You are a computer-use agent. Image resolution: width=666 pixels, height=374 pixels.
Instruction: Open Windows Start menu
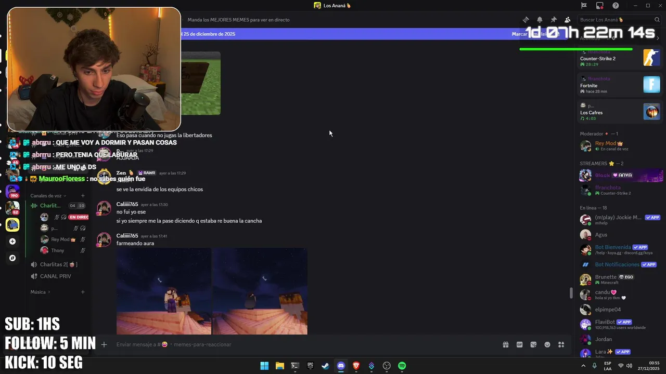(x=264, y=366)
